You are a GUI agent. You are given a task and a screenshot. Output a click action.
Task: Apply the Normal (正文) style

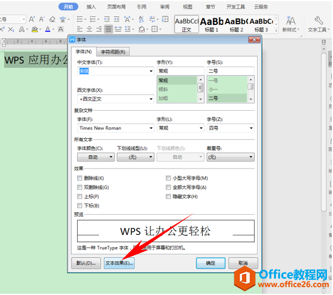tap(187, 24)
